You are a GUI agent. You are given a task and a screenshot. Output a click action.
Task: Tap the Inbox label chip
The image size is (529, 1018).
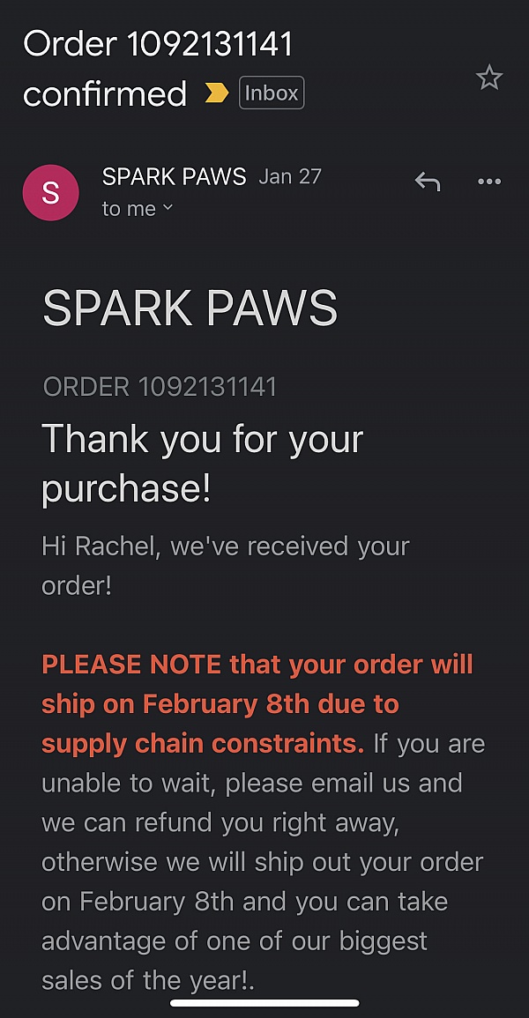tap(272, 93)
